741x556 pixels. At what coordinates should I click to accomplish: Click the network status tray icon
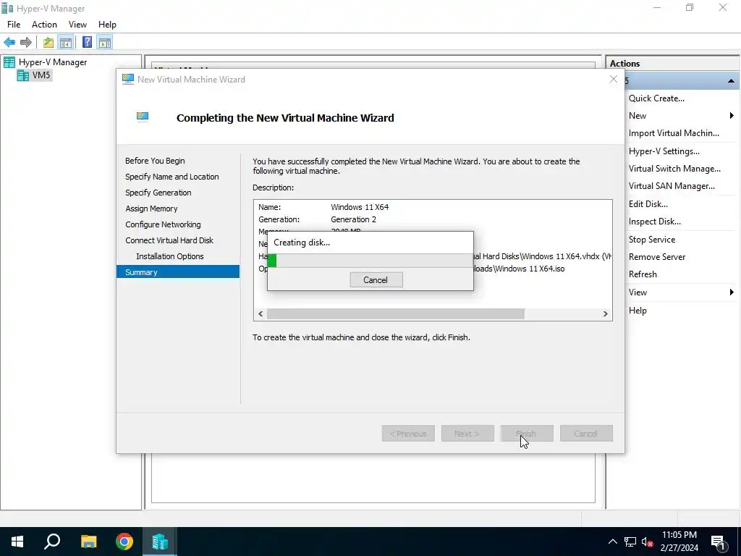coord(630,542)
